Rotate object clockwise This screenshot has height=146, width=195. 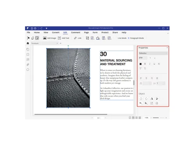pos(146,99)
